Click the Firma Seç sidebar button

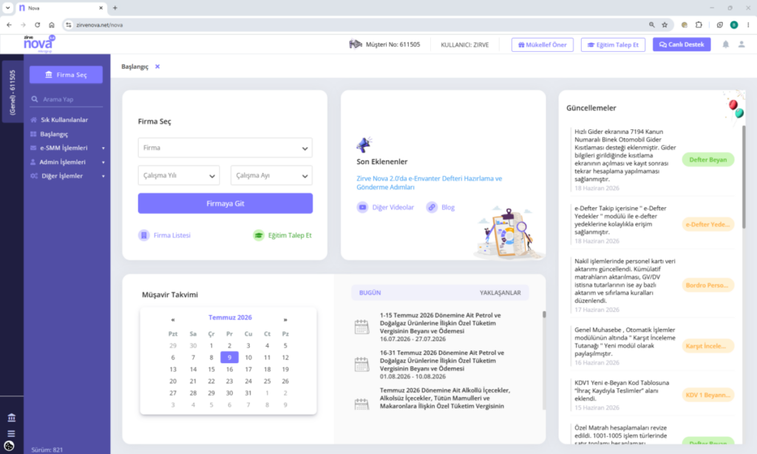(66, 75)
